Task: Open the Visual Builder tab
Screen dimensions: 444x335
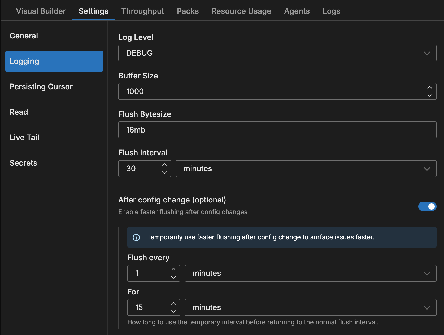Action: click(x=41, y=11)
